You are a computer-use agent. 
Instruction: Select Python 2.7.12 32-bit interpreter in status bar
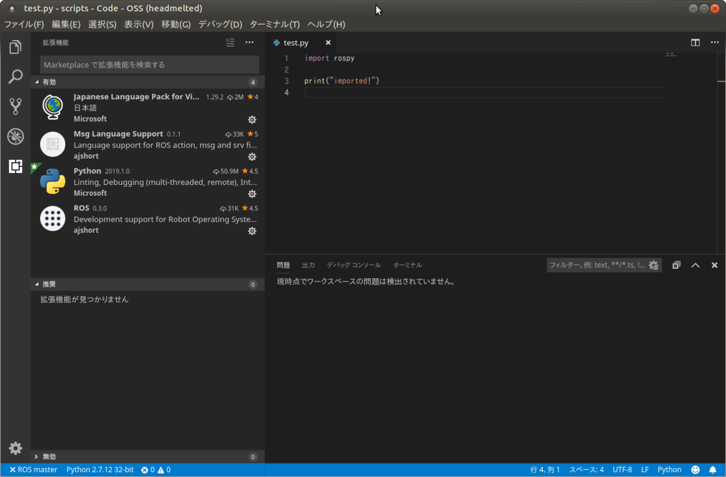click(100, 470)
